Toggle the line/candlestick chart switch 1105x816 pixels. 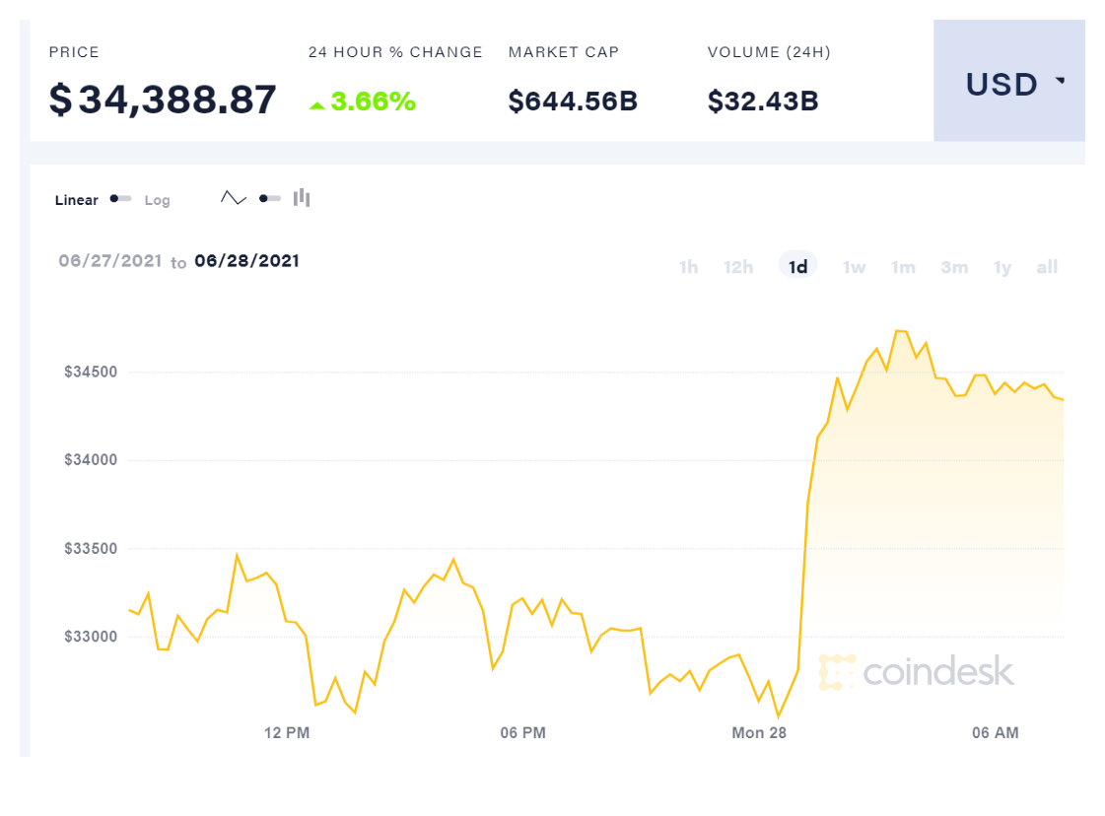(269, 198)
